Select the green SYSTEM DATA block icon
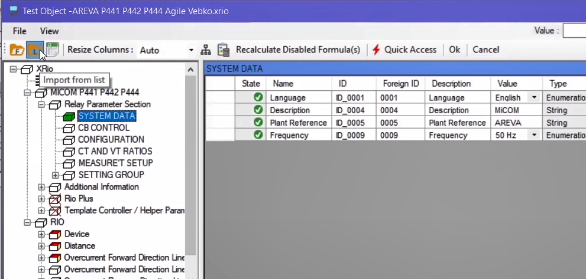This screenshot has height=279, width=586. coord(69,116)
